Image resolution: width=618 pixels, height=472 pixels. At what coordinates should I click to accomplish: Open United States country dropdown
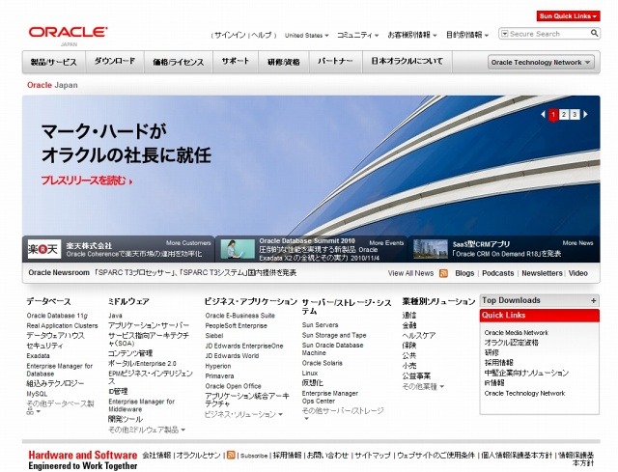(x=307, y=35)
